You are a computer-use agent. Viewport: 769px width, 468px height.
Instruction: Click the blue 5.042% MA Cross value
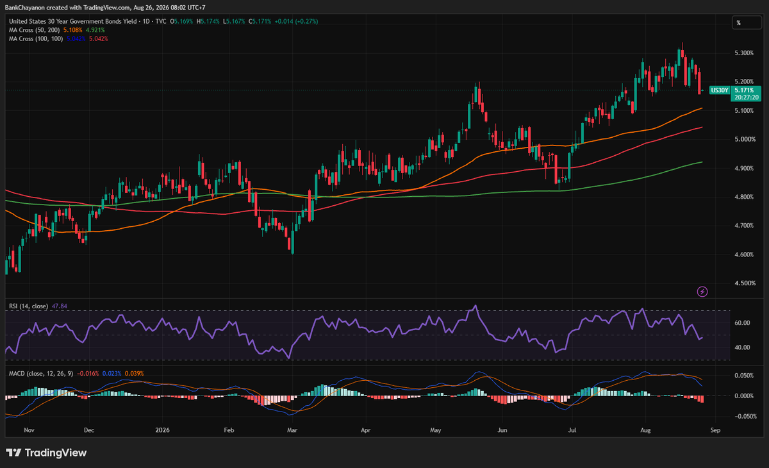tap(76, 38)
